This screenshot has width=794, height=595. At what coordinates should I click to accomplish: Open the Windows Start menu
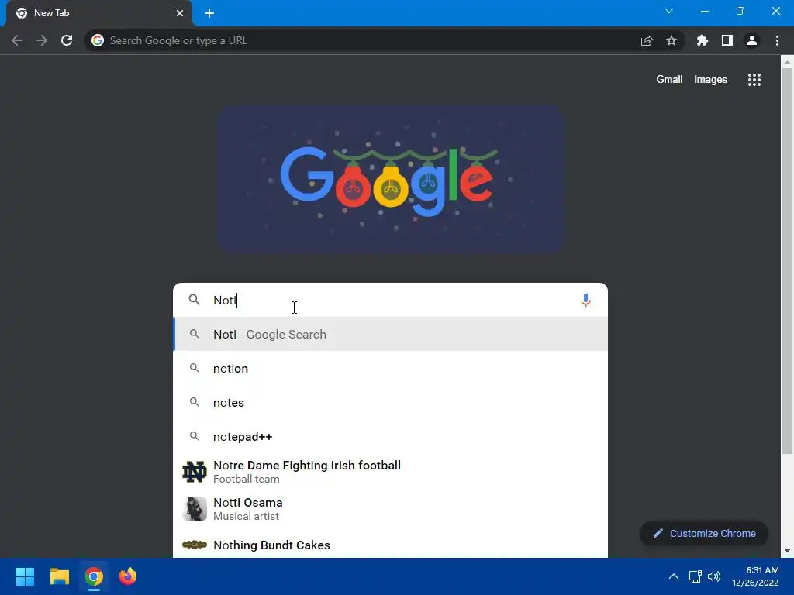(x=25, y=576)
